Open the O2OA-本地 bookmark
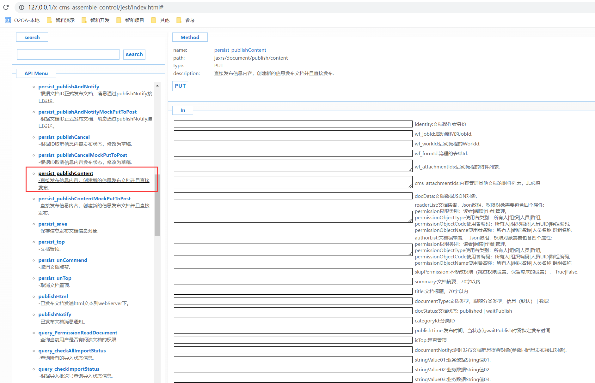This screenshot has height=383, width=595. pyautogui.click(x=22, y=20)
